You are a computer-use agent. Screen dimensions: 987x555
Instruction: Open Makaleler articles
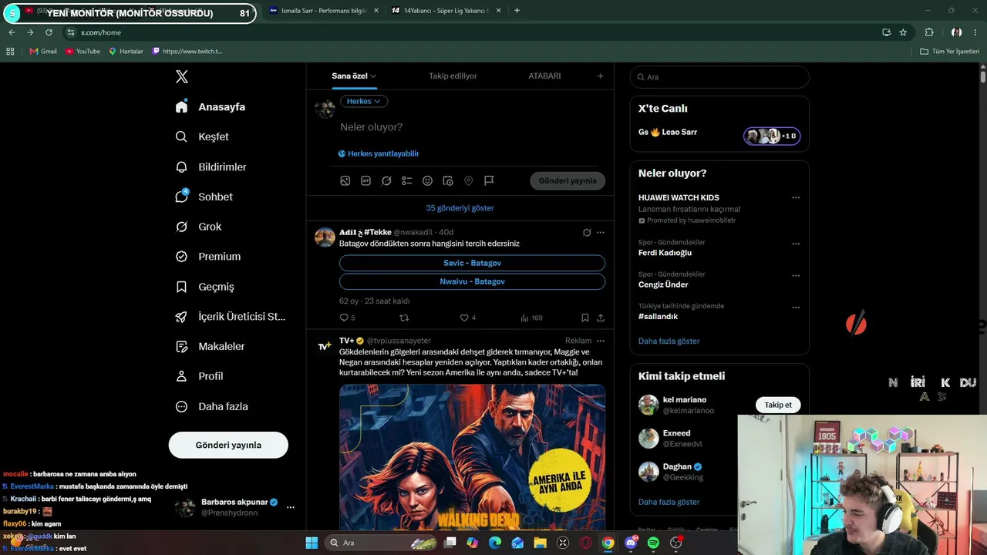[x=210, y=346]
